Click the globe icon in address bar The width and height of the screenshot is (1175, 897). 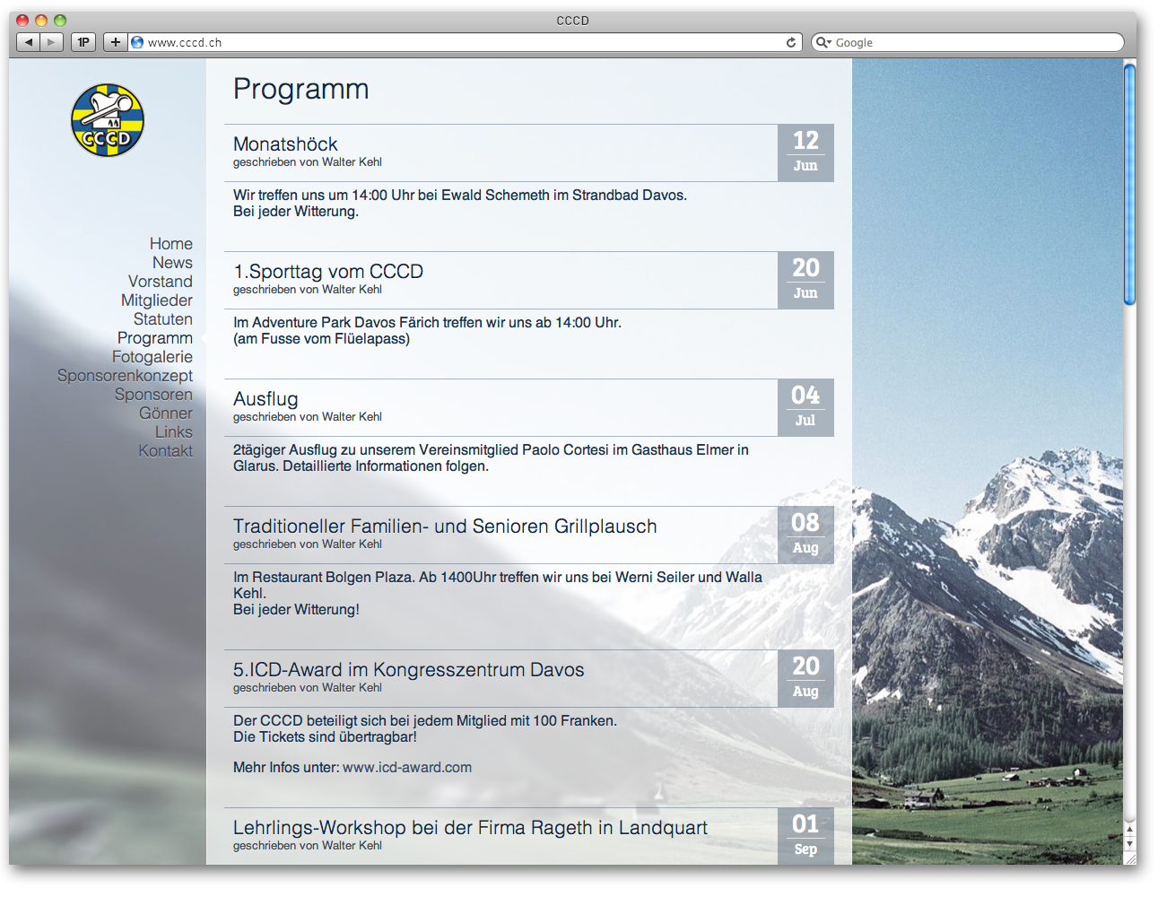(137, 42)
